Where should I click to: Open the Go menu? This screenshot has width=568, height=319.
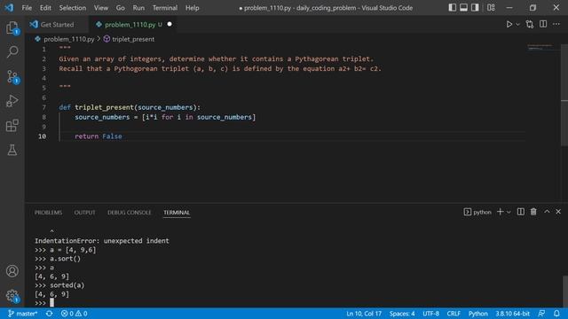click(x=121, y=8)
